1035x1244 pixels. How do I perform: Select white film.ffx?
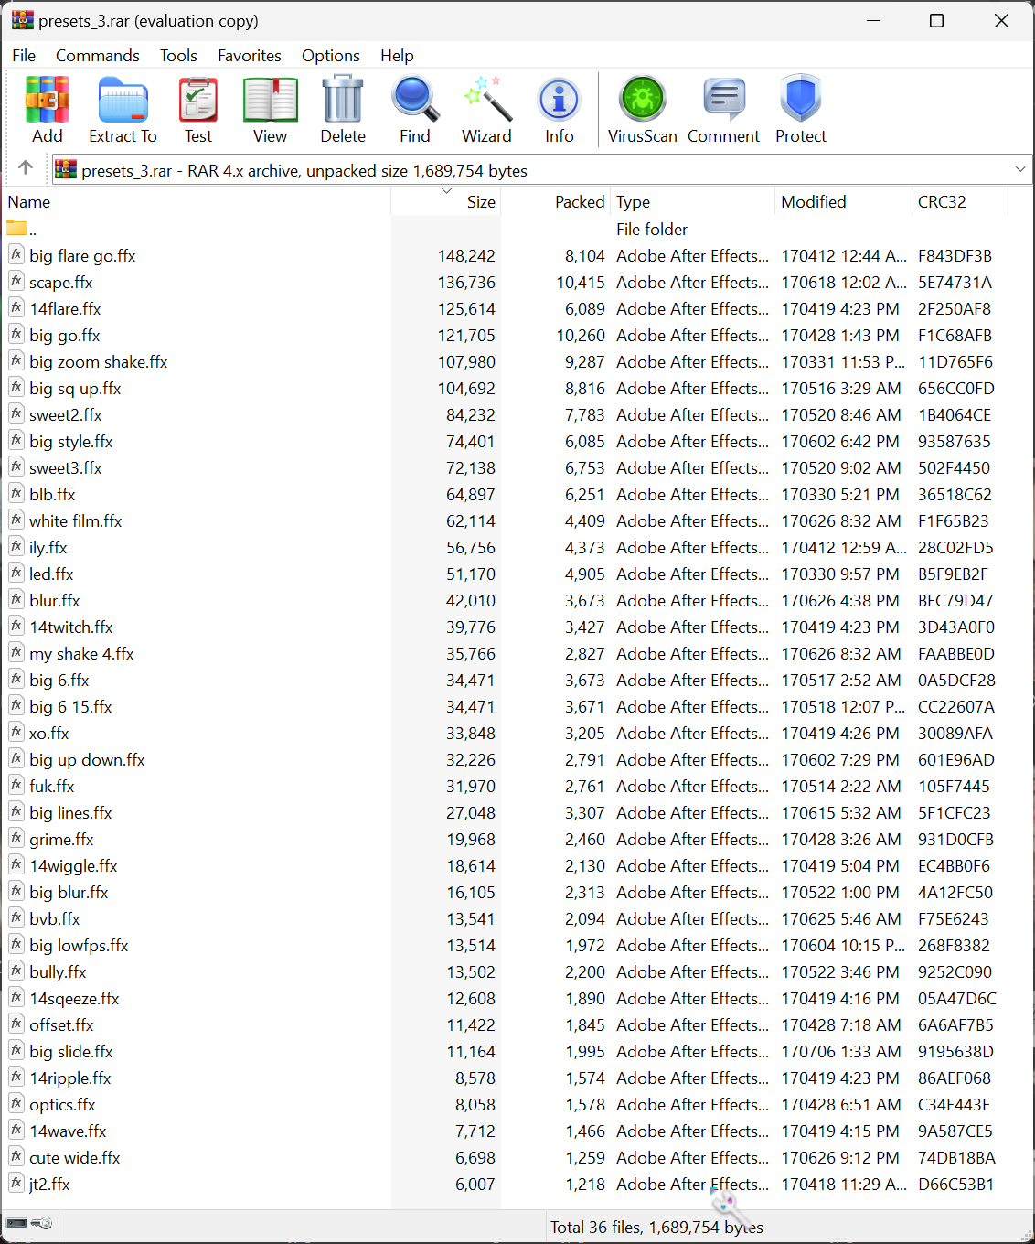click(x=76, y=521)
